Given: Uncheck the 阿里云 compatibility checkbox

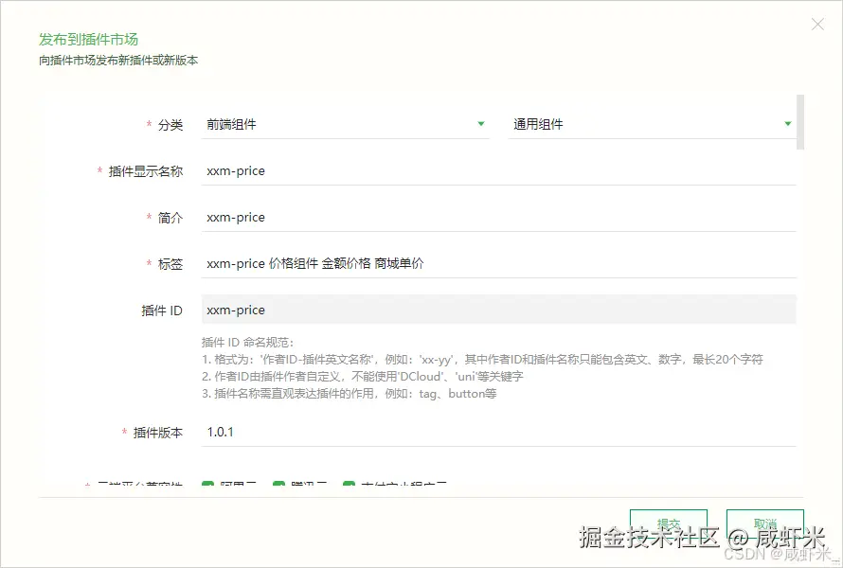Looking at the screenshot, I should (x=208, y=484).
